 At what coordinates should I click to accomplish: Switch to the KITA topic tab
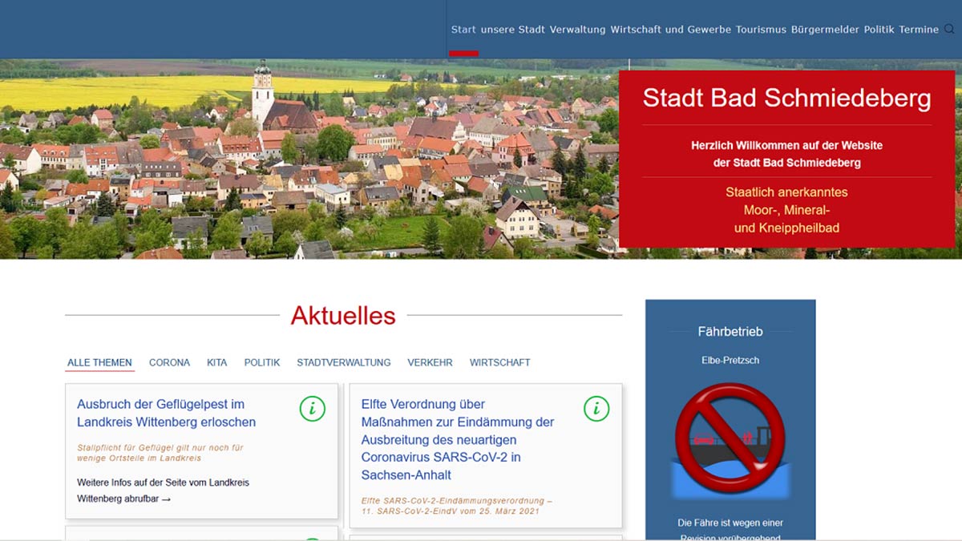216,362
